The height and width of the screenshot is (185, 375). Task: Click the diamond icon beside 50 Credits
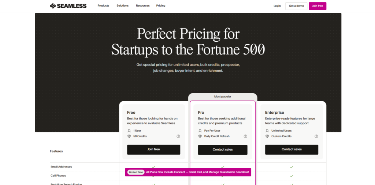(x=129, y=136)
